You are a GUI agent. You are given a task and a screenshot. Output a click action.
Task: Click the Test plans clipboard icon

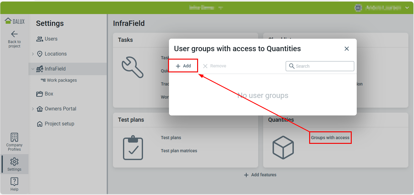pos(133,148)
